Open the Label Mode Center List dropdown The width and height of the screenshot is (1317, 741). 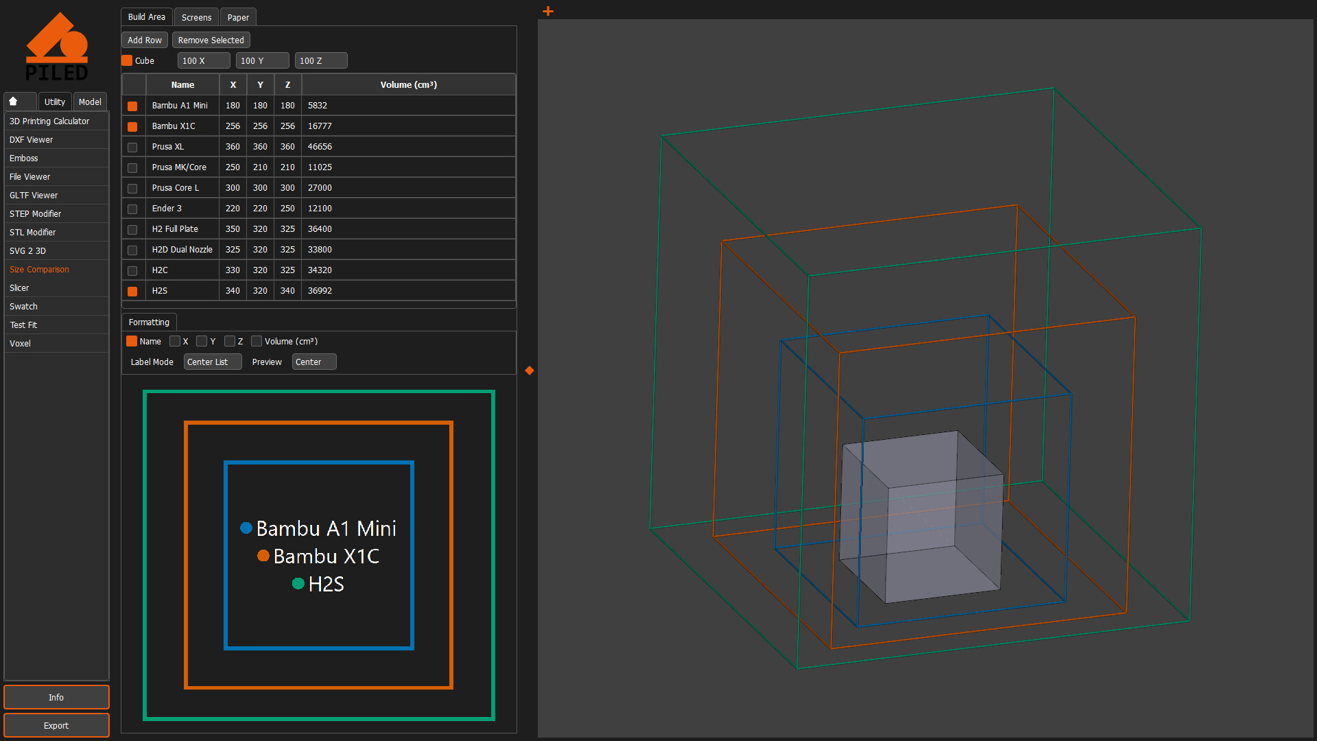tap(212, 362)
